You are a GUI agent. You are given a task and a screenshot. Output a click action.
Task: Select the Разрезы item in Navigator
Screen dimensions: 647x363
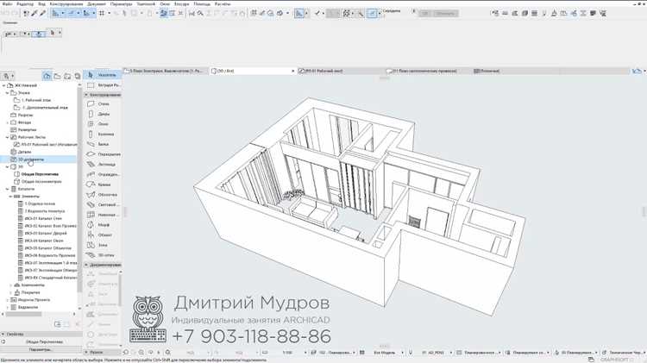(25, 115)
